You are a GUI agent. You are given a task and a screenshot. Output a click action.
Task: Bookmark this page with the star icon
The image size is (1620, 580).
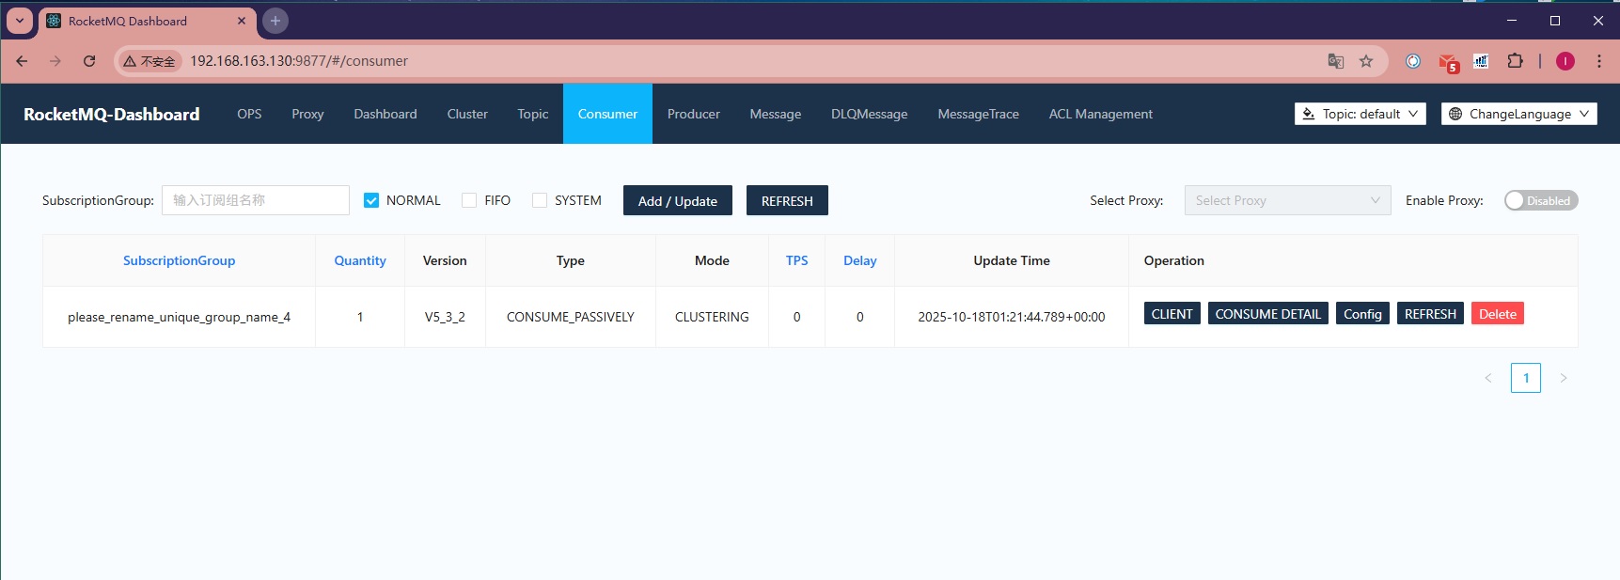(x=1366, y=61)
